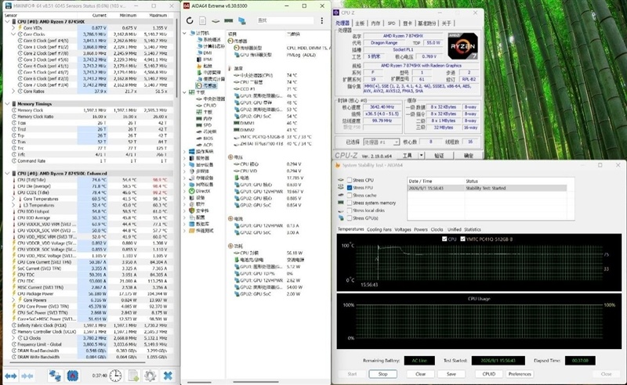The image size is (627, 385).
Task: Open Statistics tab in Stability Test
Action: pyautogui.click(x=473, y=229)
